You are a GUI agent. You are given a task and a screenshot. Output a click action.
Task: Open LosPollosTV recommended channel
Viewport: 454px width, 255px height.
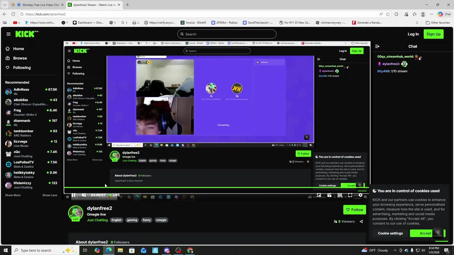(31, 164)
